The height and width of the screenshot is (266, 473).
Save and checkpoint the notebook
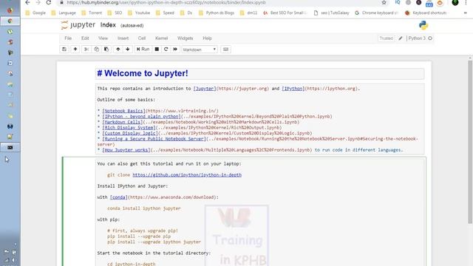pos(64,50)
